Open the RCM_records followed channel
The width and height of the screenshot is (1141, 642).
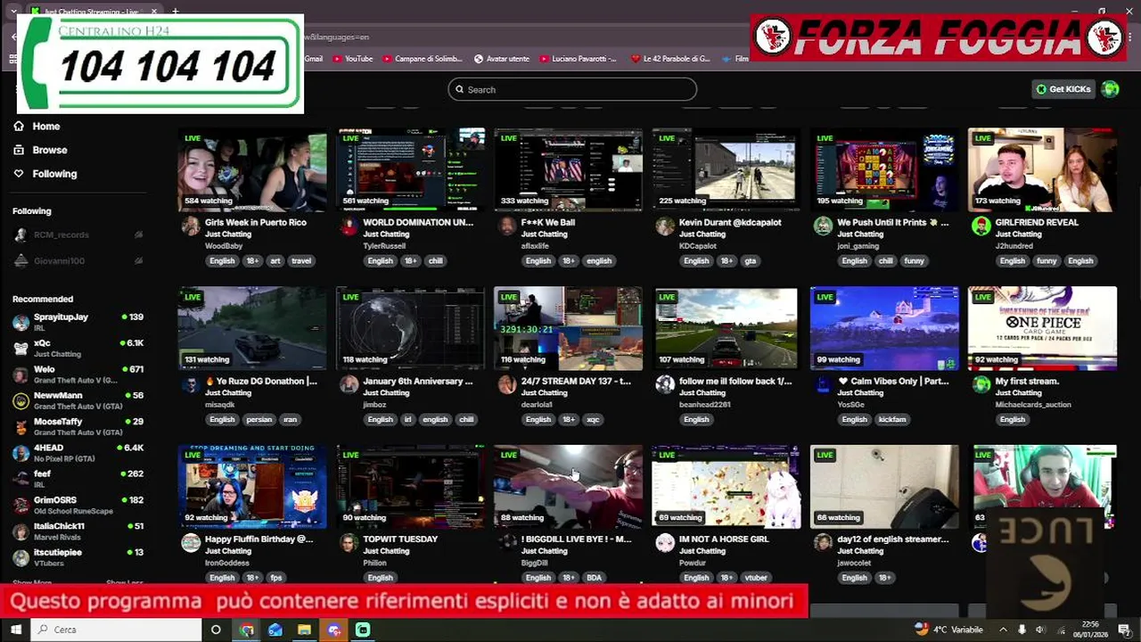click(x=78, y=235)
